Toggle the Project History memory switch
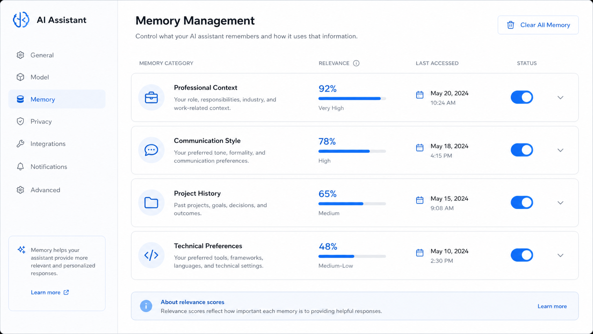Viewport: 593px width, 334px height. coord(522,203)
